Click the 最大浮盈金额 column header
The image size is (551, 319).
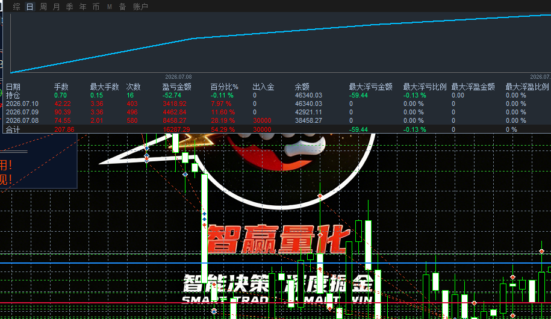pyautogui.click(x=473, y=87)
